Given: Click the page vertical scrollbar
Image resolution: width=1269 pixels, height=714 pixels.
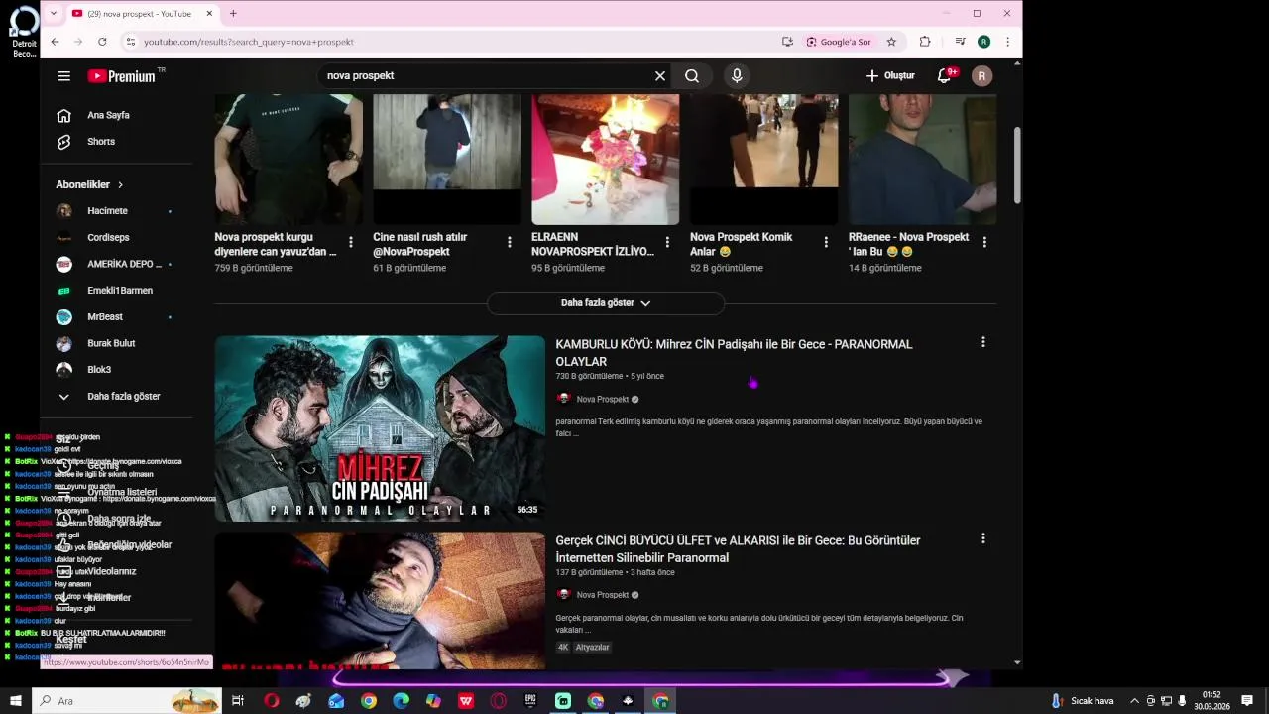Looking at the screenshot, I should [x=1017, y=166].
